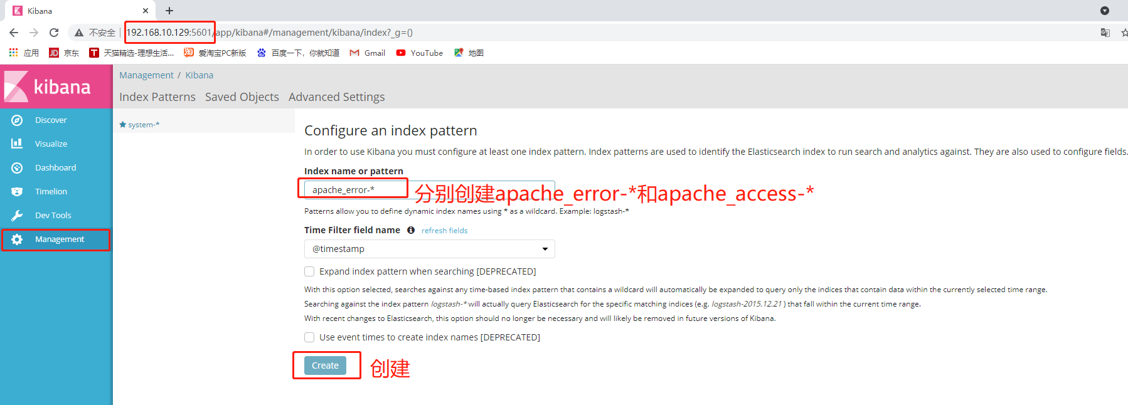Switch to Index Patterns tab
The image size is (1128, 405).
(x=157, y=97)
